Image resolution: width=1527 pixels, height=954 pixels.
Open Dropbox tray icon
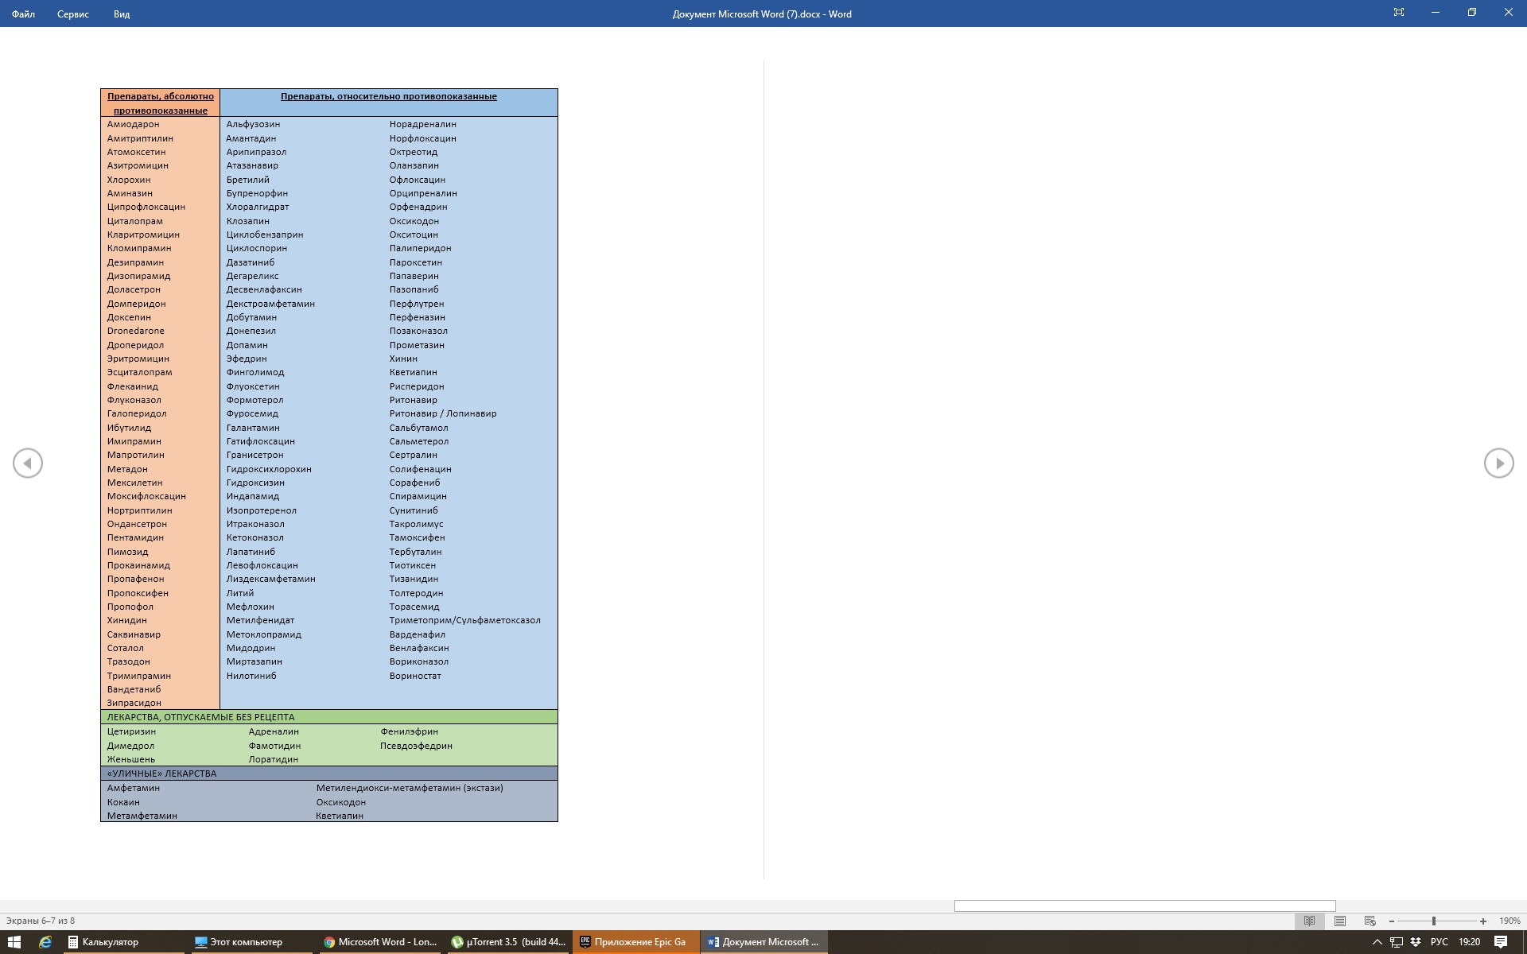coord(1416,942)
